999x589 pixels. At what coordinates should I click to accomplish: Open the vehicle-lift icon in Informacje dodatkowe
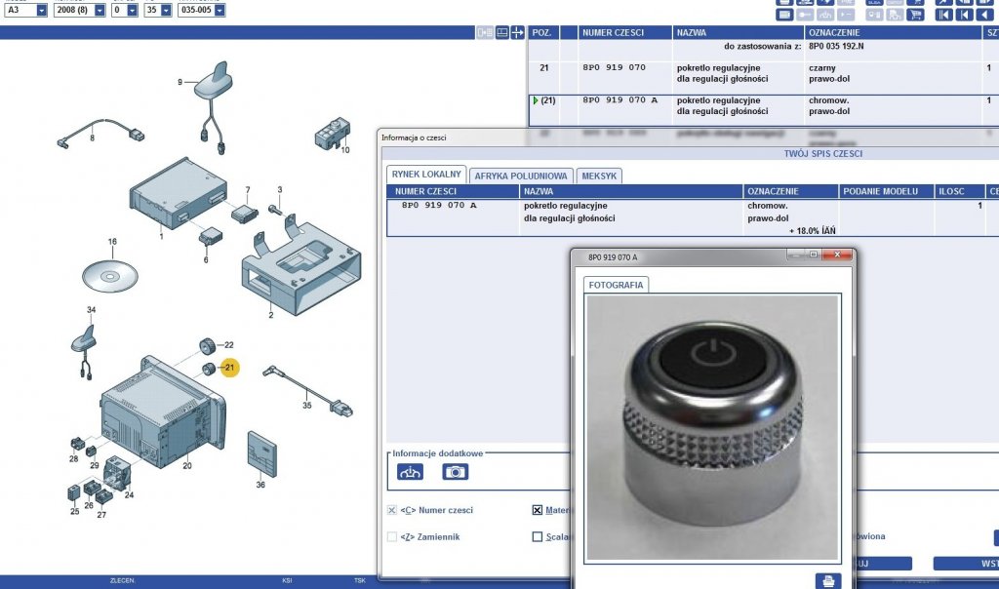(410, 471)
